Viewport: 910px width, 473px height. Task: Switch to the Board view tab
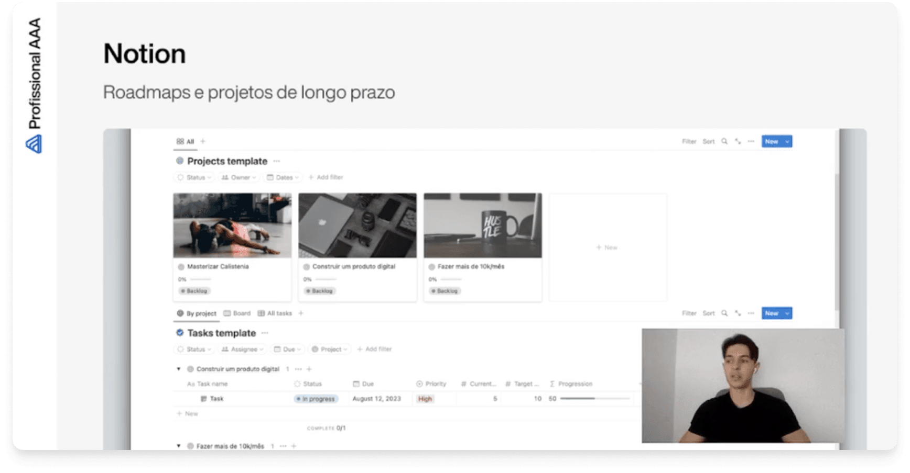click(x=237, y=313)
